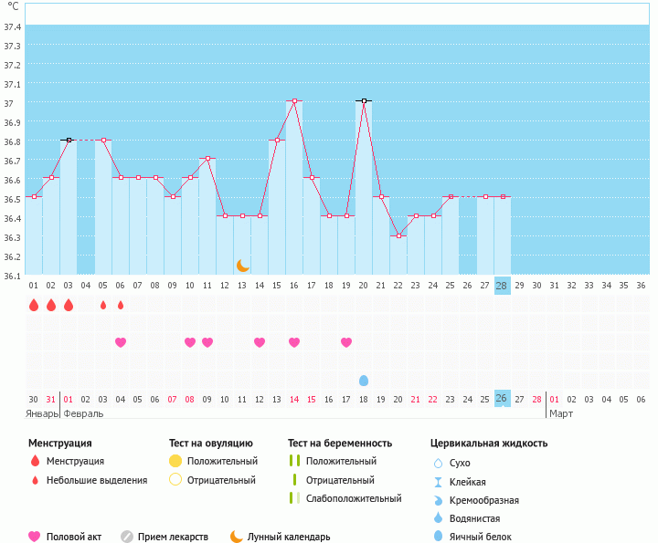Select the pink heart under cycle day 19
658x543 pixels.
coord(346,342)
